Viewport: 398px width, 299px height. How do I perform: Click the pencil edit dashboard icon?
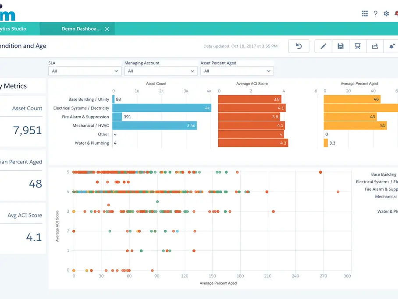pyautogui.click(x=323, y=46)
